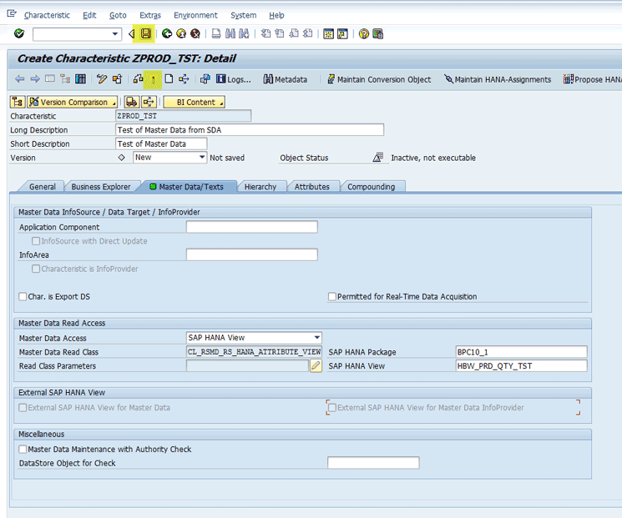
Task: Expand the Version dropdown showing New
Action: coord(202,158)
